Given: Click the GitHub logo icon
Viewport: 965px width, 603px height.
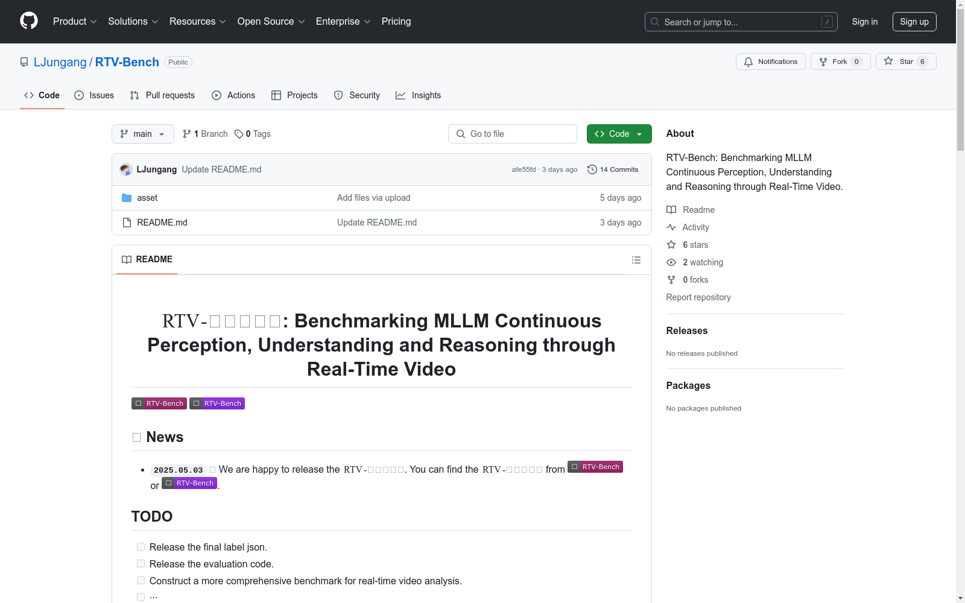Looking at the screenshot, I should coord(29,21).
